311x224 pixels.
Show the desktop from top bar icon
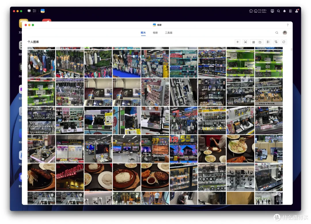pyautogui.click(x=29, y=11)
